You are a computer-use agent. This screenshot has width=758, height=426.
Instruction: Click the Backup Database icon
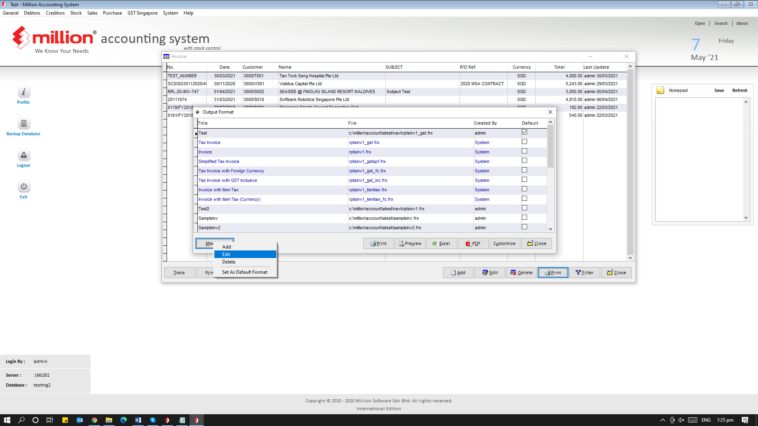coord(24,123)
